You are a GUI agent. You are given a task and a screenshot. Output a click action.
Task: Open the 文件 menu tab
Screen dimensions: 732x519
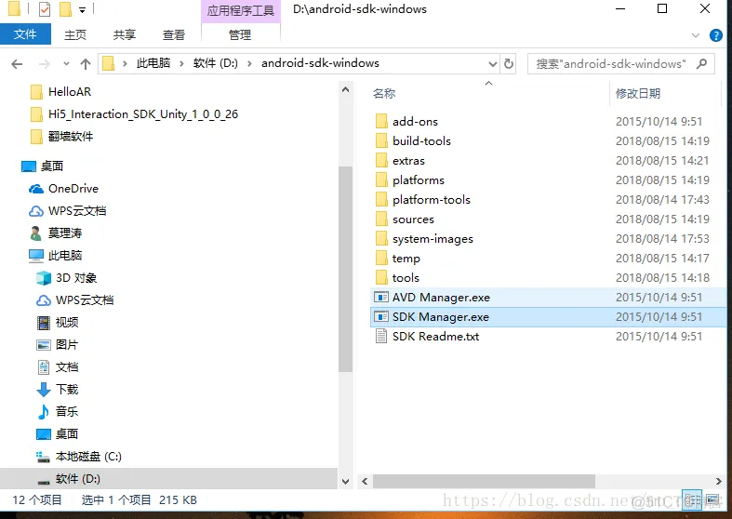[x=25, y=34]
